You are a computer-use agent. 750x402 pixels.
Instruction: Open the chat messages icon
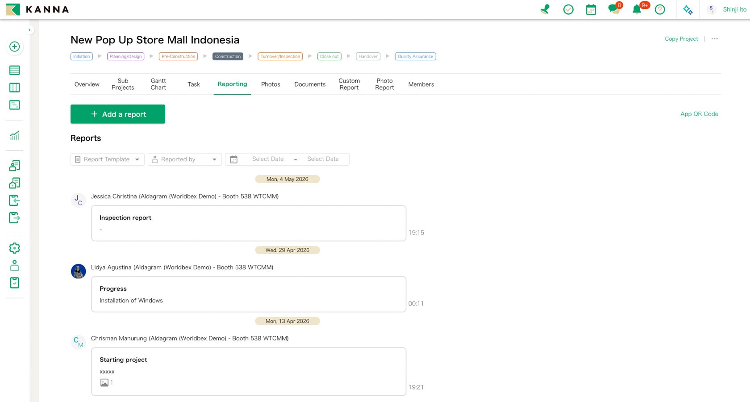tap(615, 9)
